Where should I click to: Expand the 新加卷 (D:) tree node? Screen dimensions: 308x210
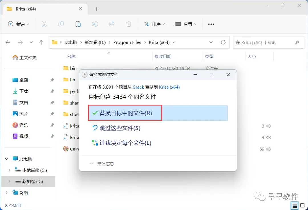coord(9,181)
